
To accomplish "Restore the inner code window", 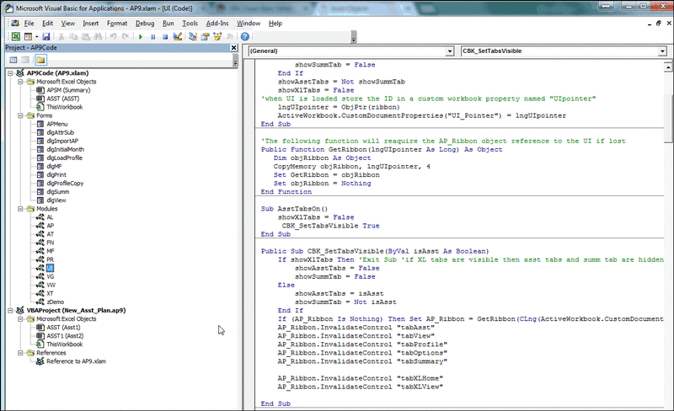I will pyautogui.click(x=659, y=24).
